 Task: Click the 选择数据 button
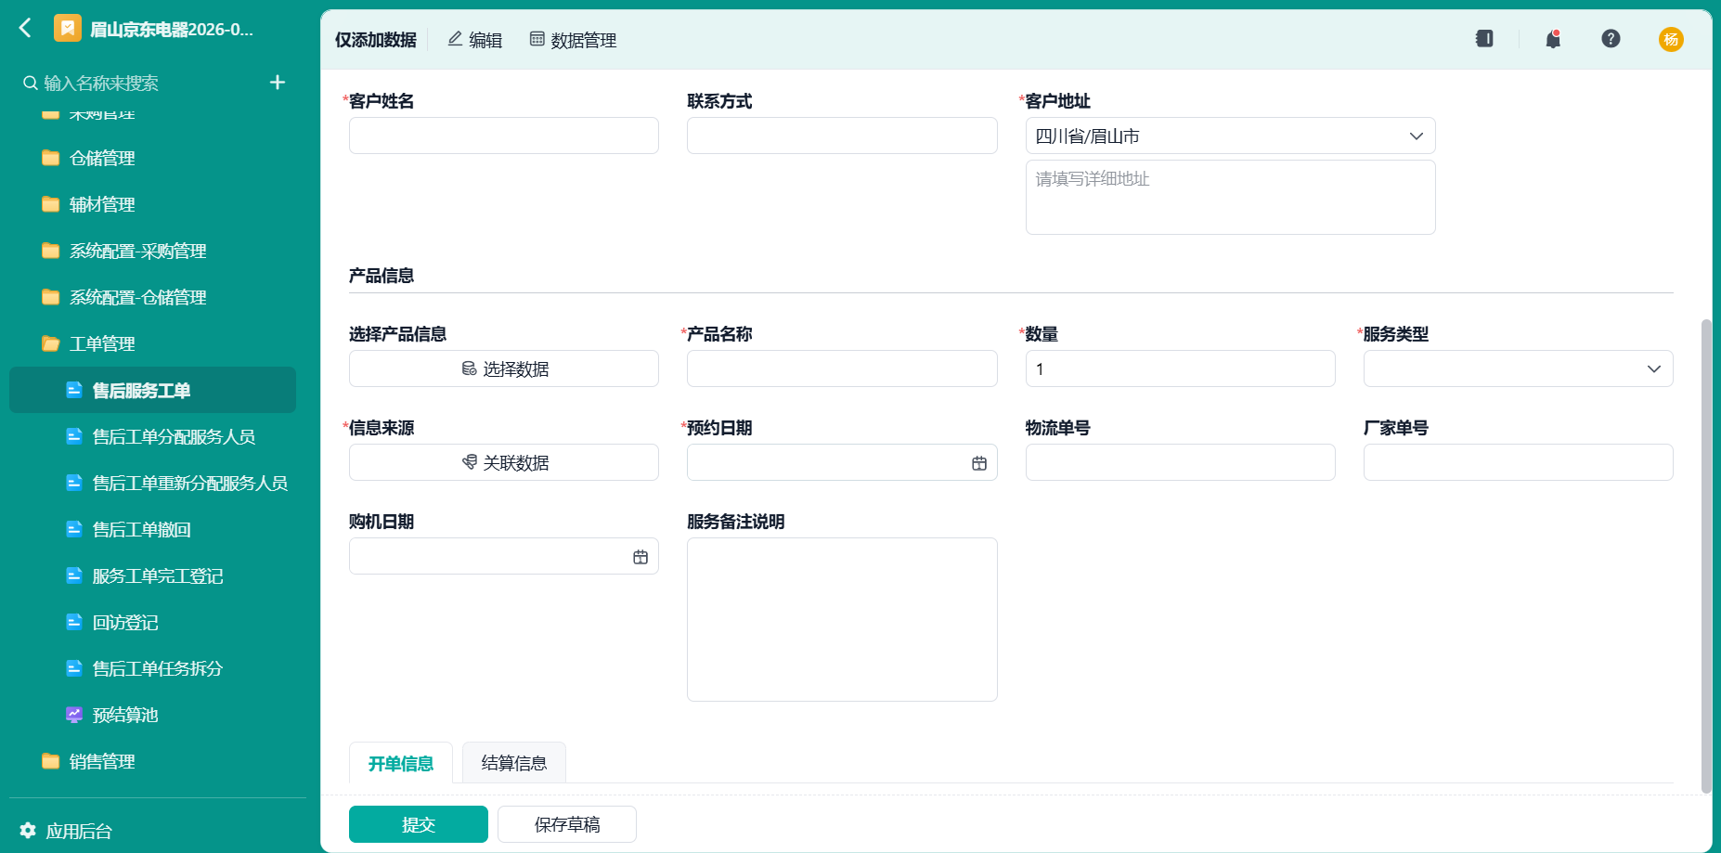click(x=504, y=368)
